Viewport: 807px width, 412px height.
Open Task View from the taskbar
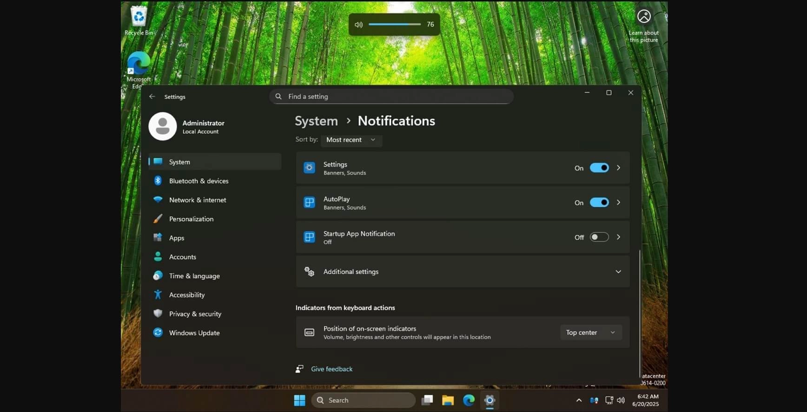[427, 400]
